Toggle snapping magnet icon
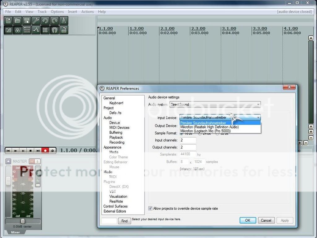 click(54, 30)
